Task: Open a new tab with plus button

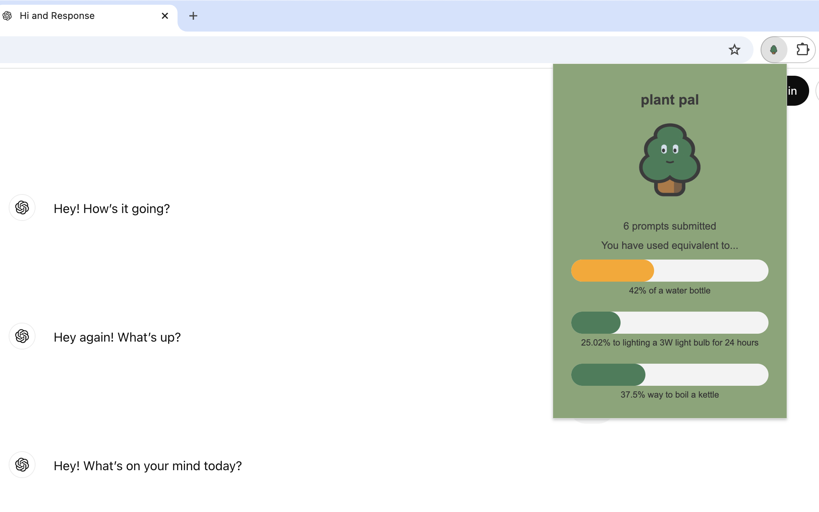Action: [193, 16]
